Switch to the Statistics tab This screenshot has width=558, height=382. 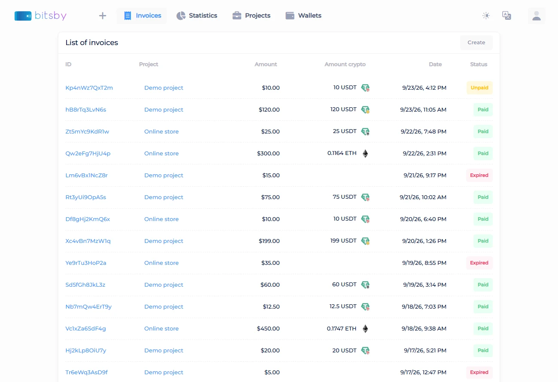[197, 16]
